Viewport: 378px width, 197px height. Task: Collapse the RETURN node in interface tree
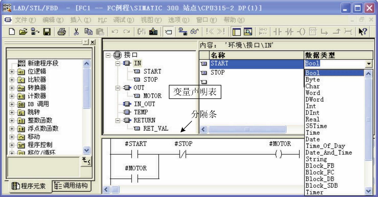coord(118,120)
